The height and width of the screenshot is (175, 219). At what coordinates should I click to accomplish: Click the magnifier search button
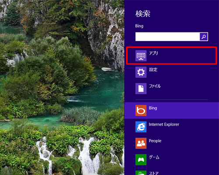[x=204, y=37]
